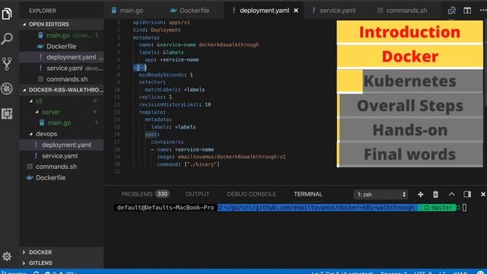Open the Search view in activity bar
The width and height of the screenshot is (487, 274).
coord(7,39)
